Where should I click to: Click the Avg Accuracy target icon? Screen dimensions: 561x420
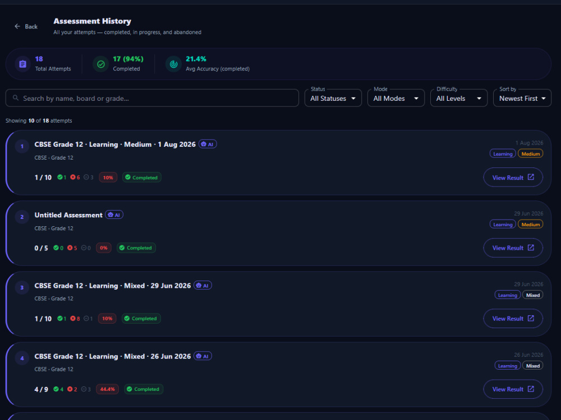173,64
